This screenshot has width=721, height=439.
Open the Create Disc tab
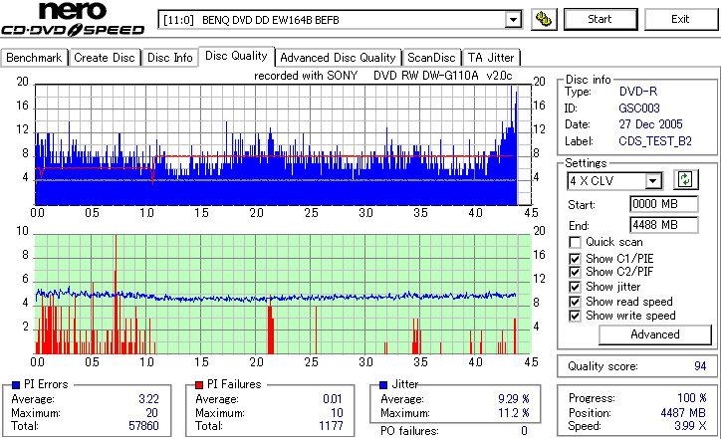pyautogui.click(x=105, y=58)
